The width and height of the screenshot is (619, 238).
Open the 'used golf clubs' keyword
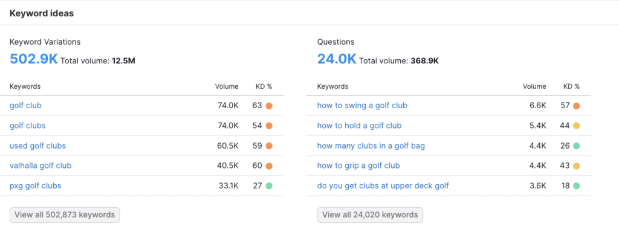(37, 146)
